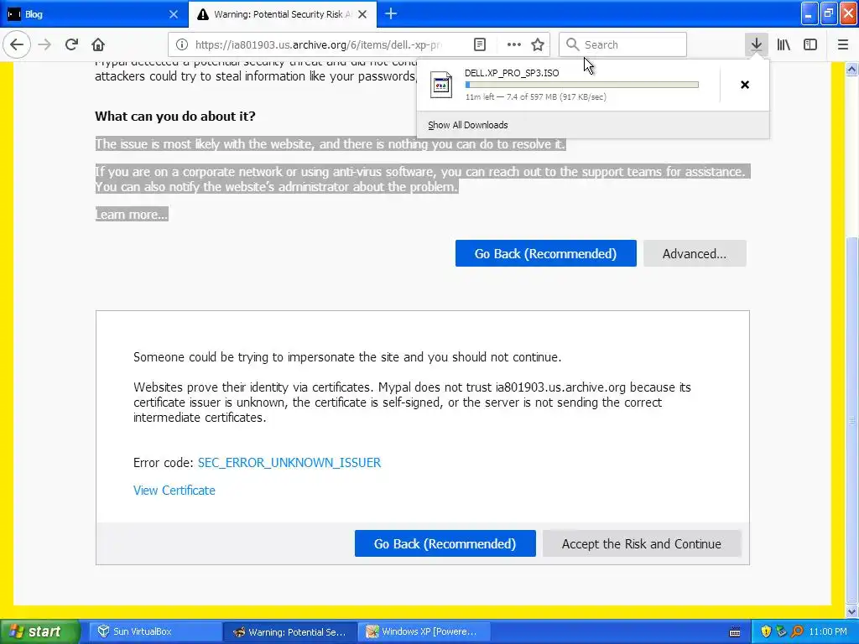
Task: Open the Windows start menu
Action: 40,631
